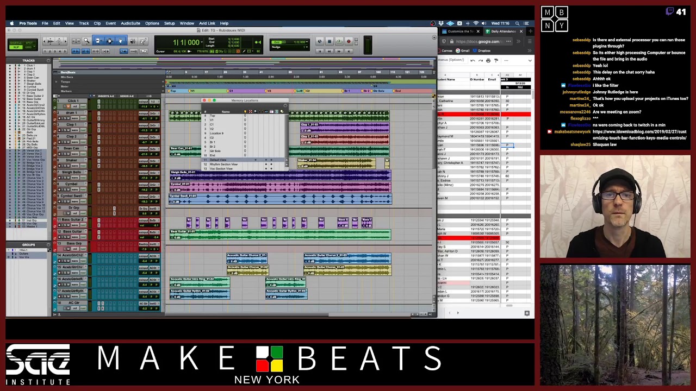The height and width of the screenshot is (391, 696).
Task: Open the Setup menu
Action: [x=170, y=23]
